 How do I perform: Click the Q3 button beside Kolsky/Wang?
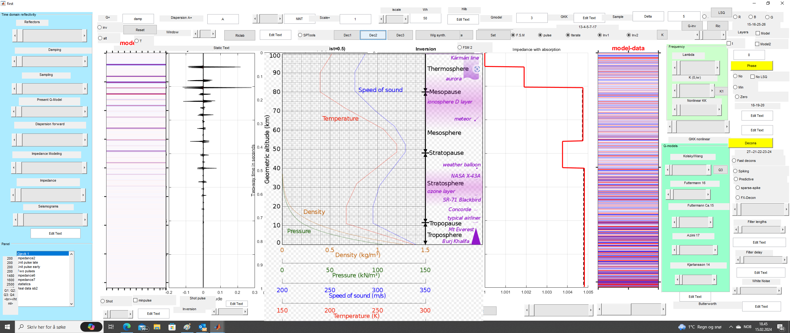720,170
